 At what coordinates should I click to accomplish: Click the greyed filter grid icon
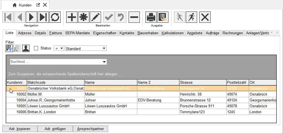pos(17,48)
